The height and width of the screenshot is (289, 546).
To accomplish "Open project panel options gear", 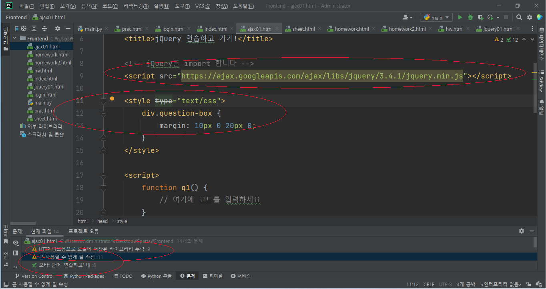I will (58, 28).
